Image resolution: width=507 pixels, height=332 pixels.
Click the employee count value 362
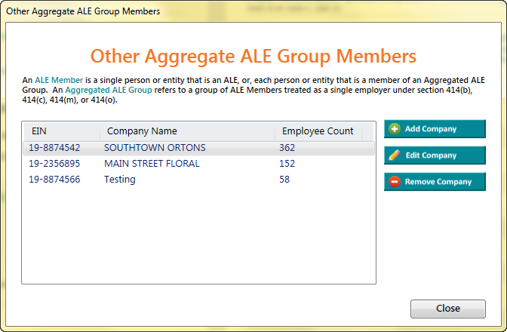coord(287,148)
